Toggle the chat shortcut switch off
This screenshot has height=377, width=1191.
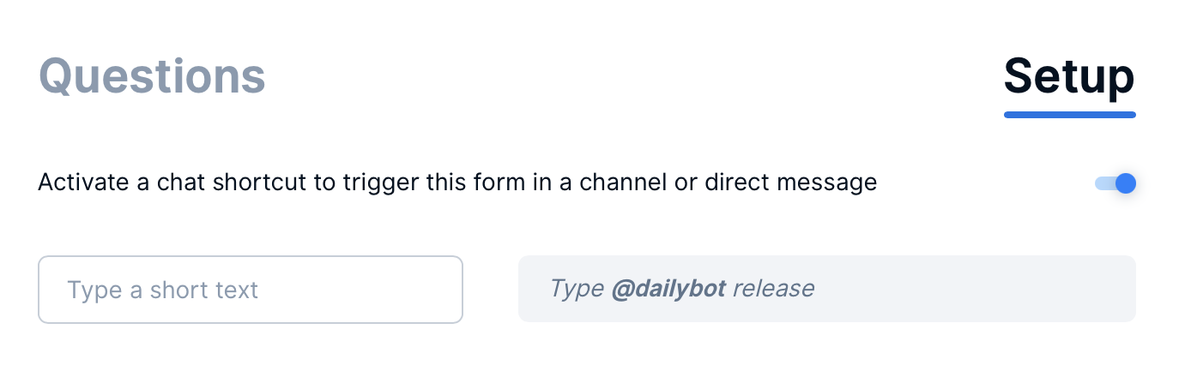(x=1115, y=183)
